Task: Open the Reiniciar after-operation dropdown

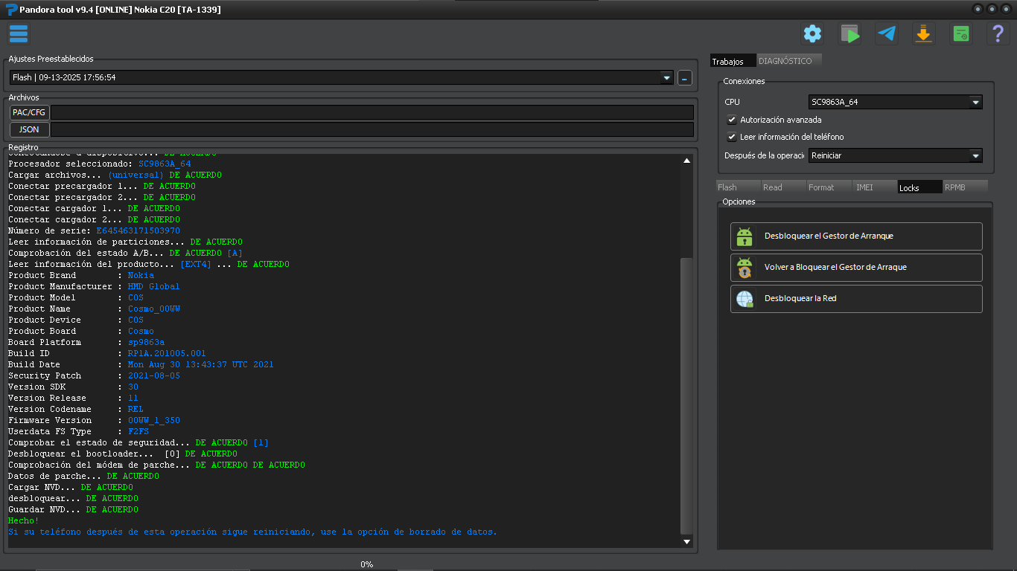Action: click(896, 155)
